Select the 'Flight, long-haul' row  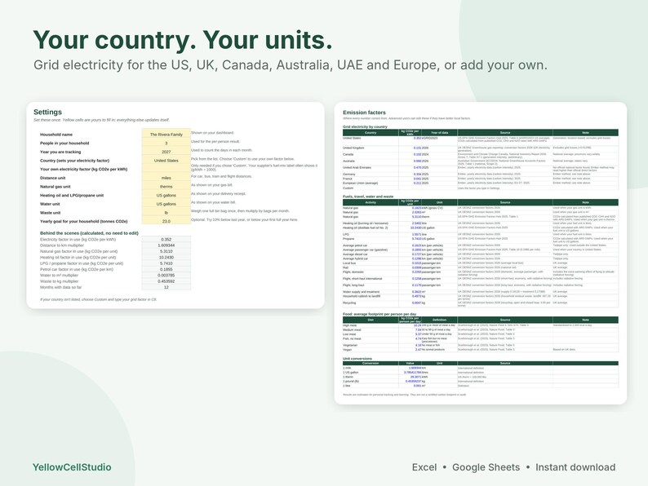pos(480,285)
